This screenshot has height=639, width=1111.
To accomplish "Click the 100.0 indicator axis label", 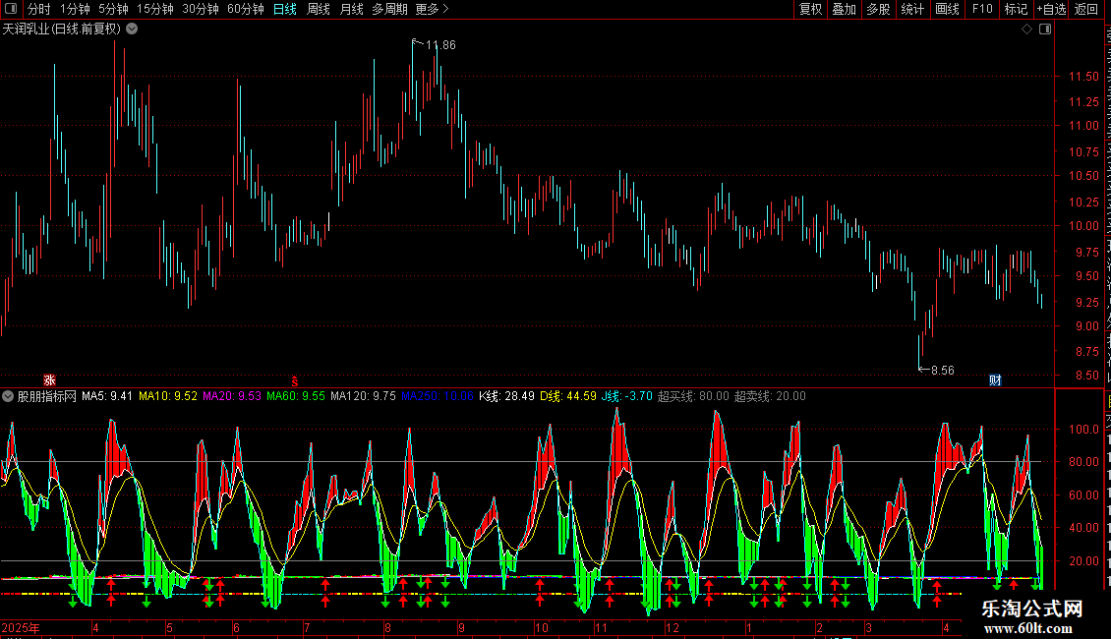I will click(1082, 429).
